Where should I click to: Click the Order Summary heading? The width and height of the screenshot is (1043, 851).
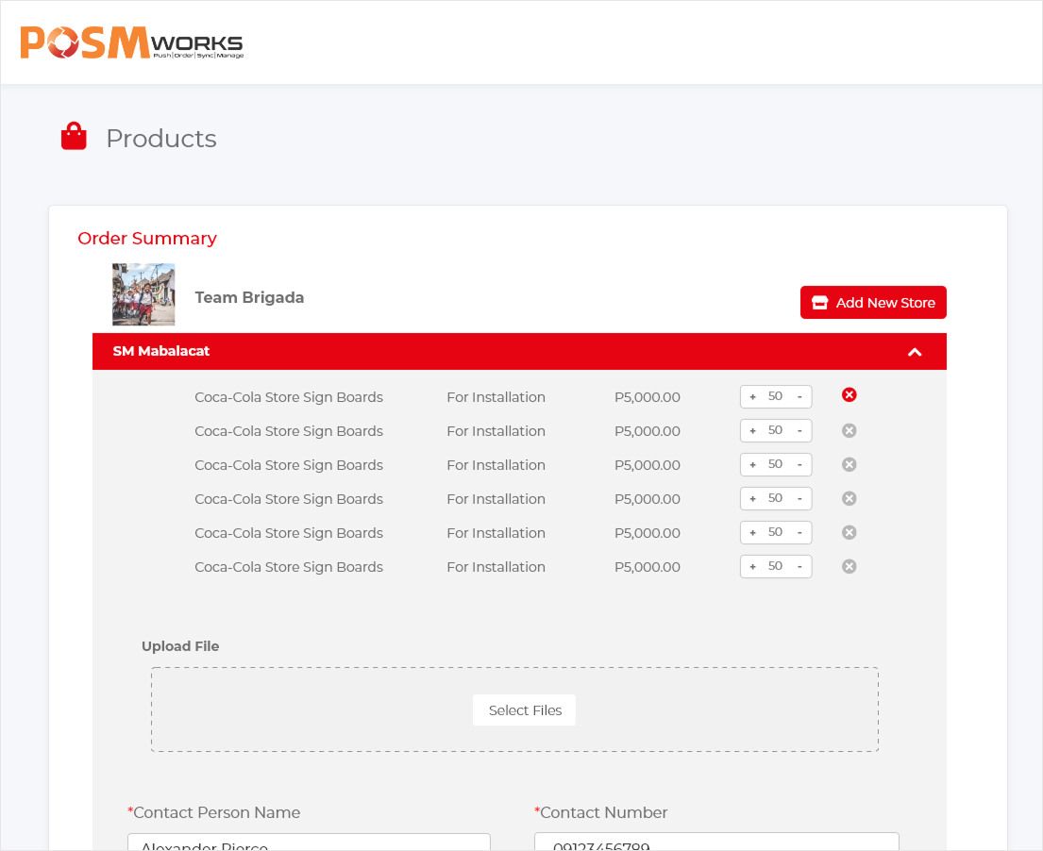point(147,238)
